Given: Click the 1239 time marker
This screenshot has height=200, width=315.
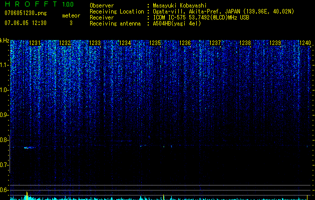Looking at the screenshot, I should [275, 43].
